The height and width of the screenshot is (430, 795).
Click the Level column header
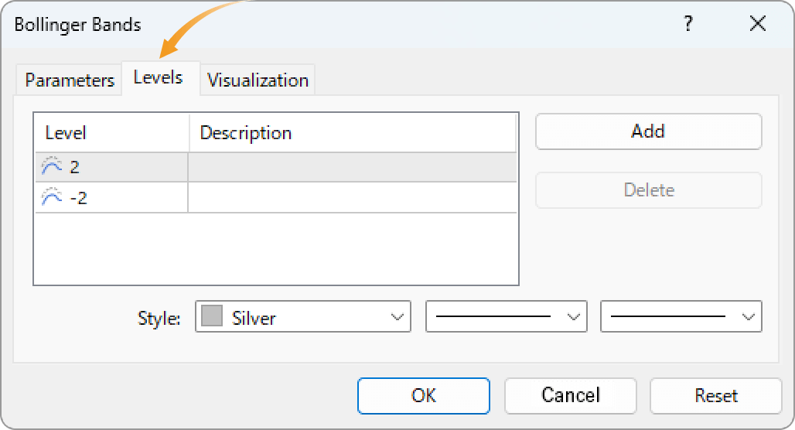click(112, 133)
